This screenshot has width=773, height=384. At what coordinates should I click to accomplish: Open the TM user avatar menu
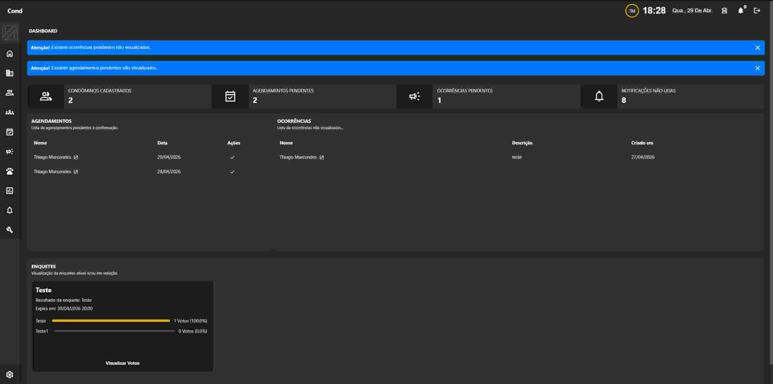point(632,11)
